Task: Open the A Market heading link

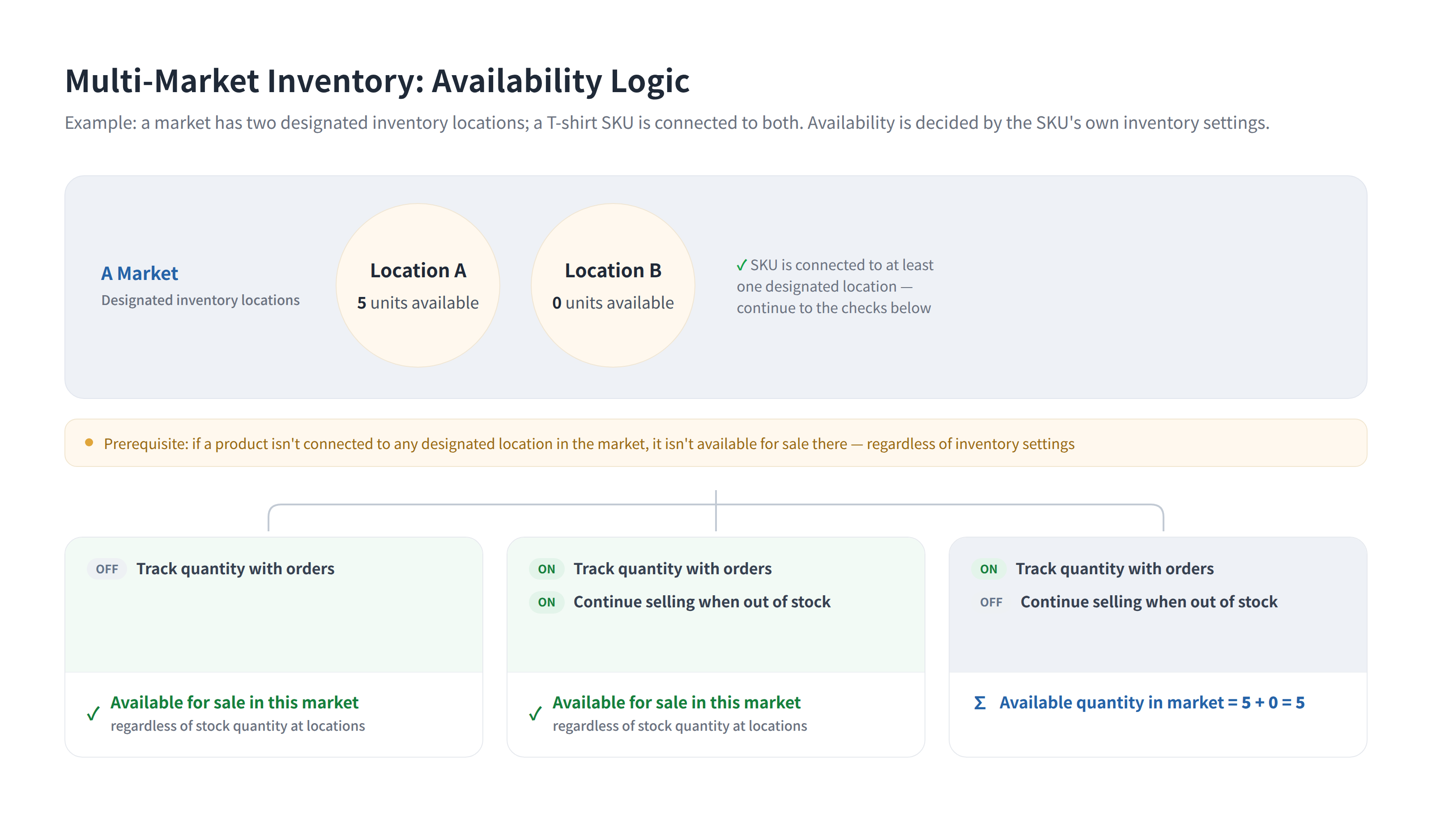Action: point(140,273)
